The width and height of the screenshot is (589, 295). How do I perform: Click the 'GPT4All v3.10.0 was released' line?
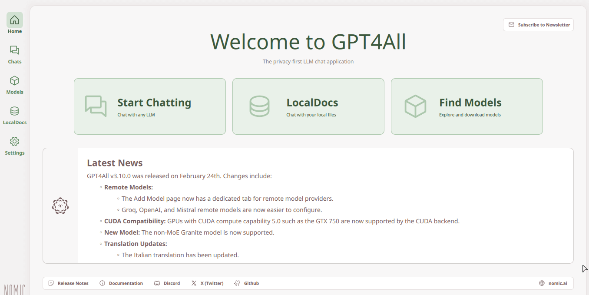179,176
